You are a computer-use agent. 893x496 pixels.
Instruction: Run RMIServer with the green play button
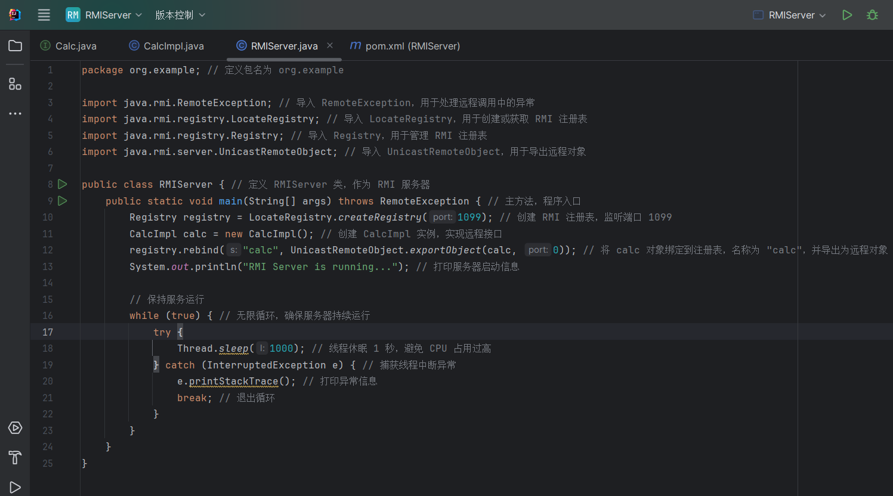pyautogui.click(x=846, y=15)
